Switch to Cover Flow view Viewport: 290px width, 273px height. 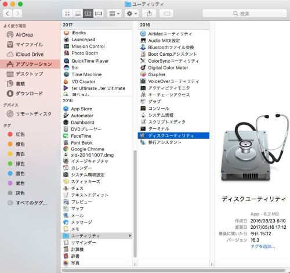99,13
